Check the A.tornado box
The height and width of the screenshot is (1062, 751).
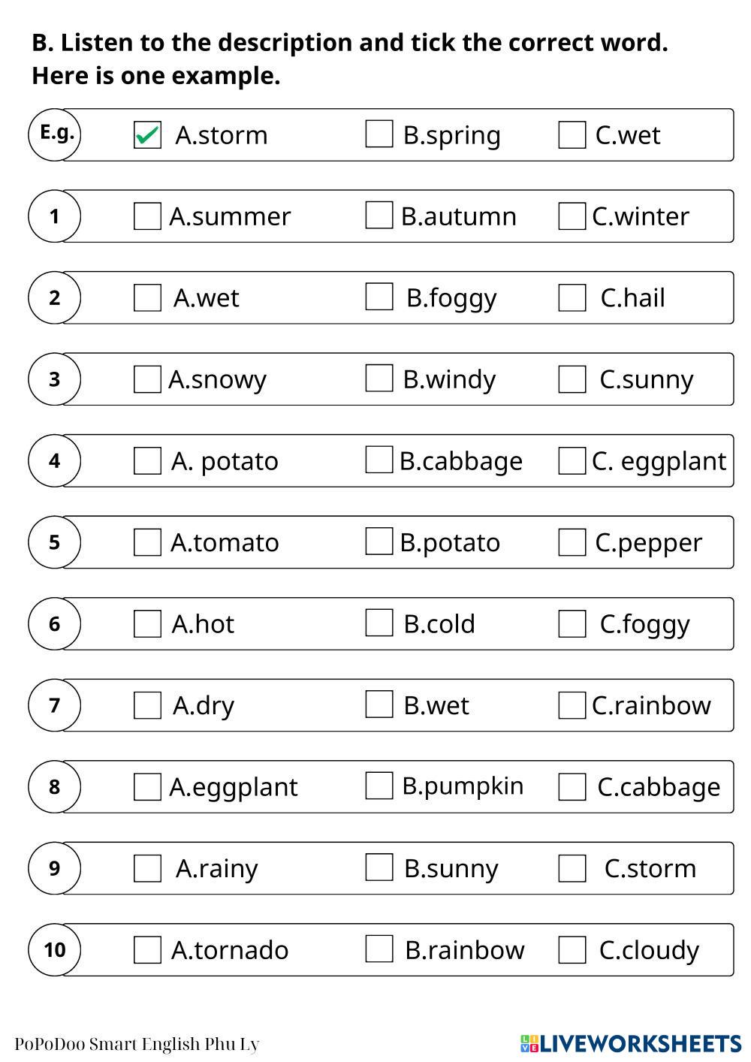tap(147, 950)
